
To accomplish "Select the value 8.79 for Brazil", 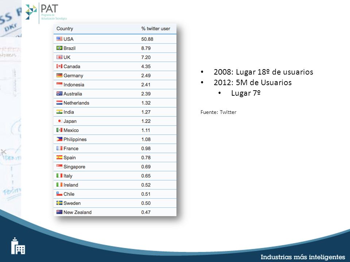I will [146, 48].
